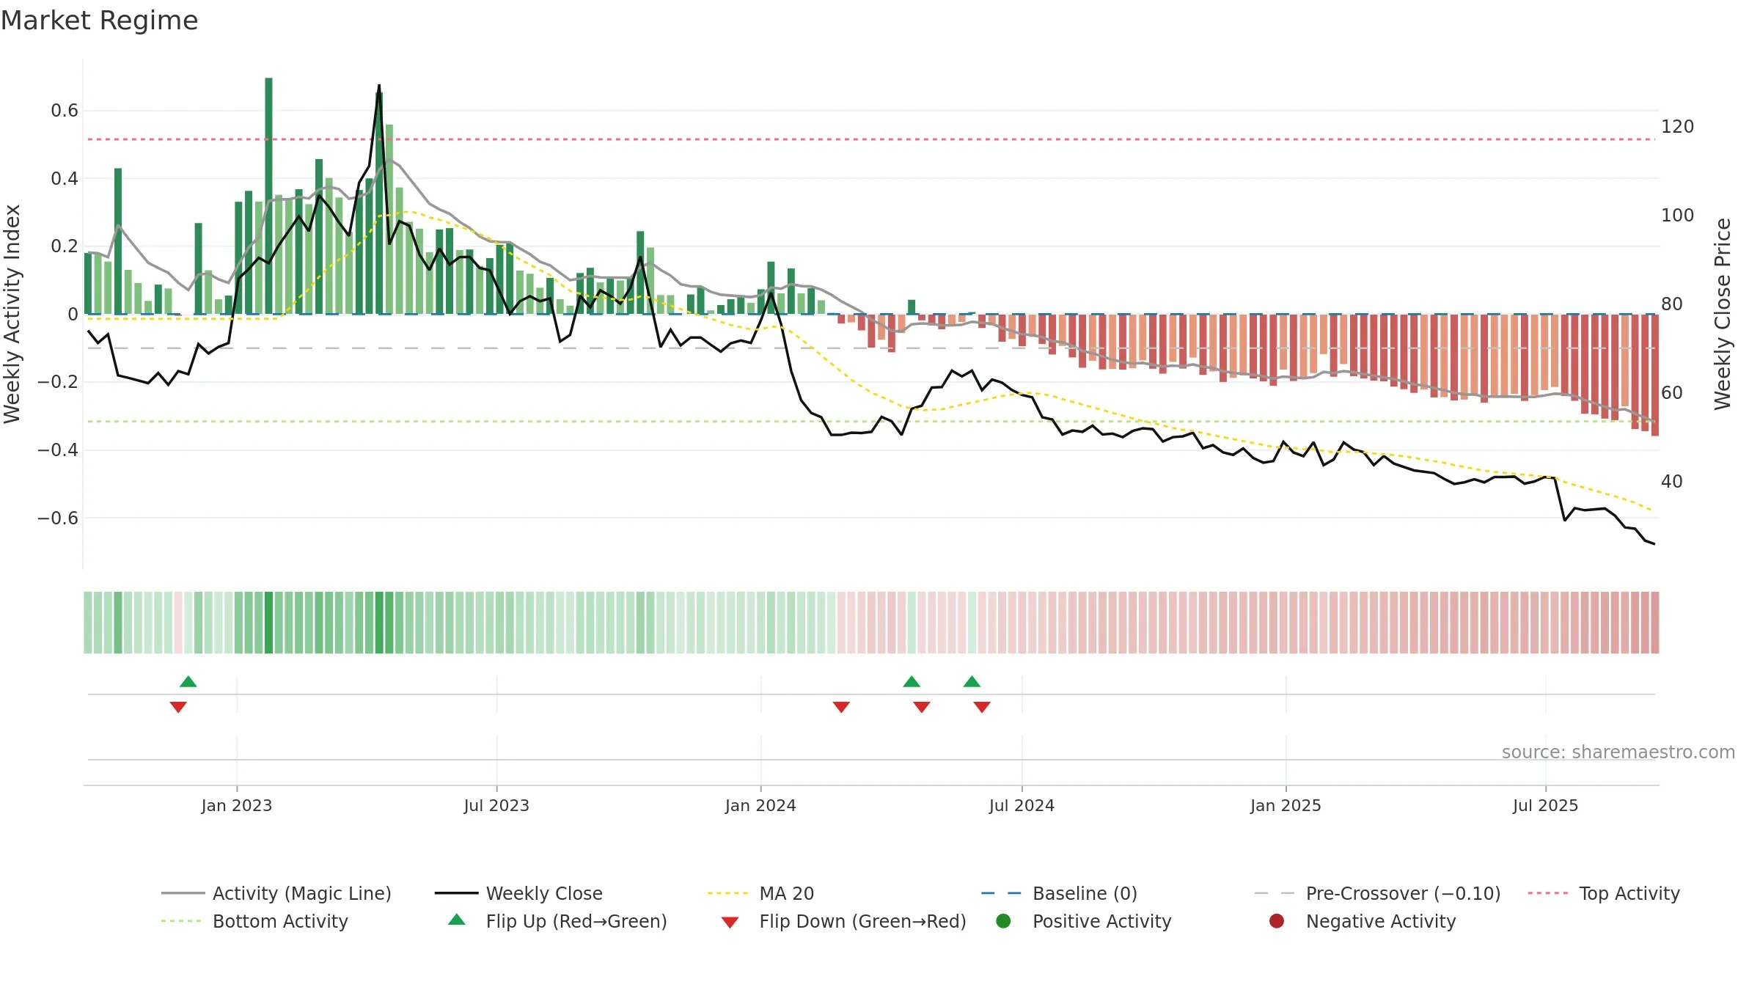The width and height of the screenshot is (1760, 990).
Task: Click the MA 20 legend entry
Action: pyautogui.click(x=760, y=893)
